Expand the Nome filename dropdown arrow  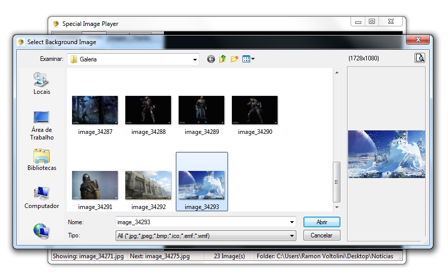[x=292, y=222]
